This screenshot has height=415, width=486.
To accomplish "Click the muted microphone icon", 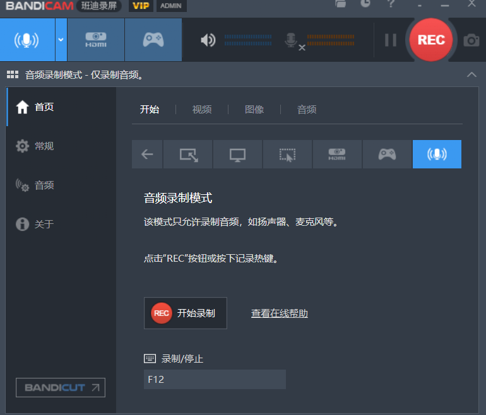I will point(295,41).
